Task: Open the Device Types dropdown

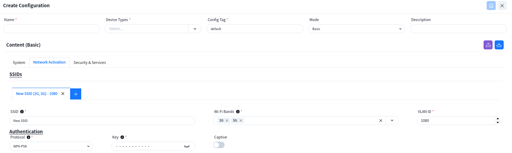Action: 194,29
